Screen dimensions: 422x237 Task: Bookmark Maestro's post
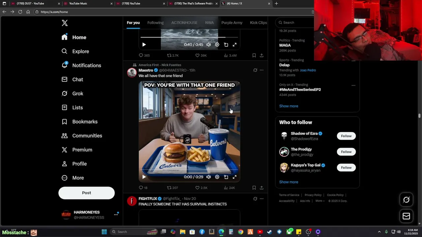point(254,188)
